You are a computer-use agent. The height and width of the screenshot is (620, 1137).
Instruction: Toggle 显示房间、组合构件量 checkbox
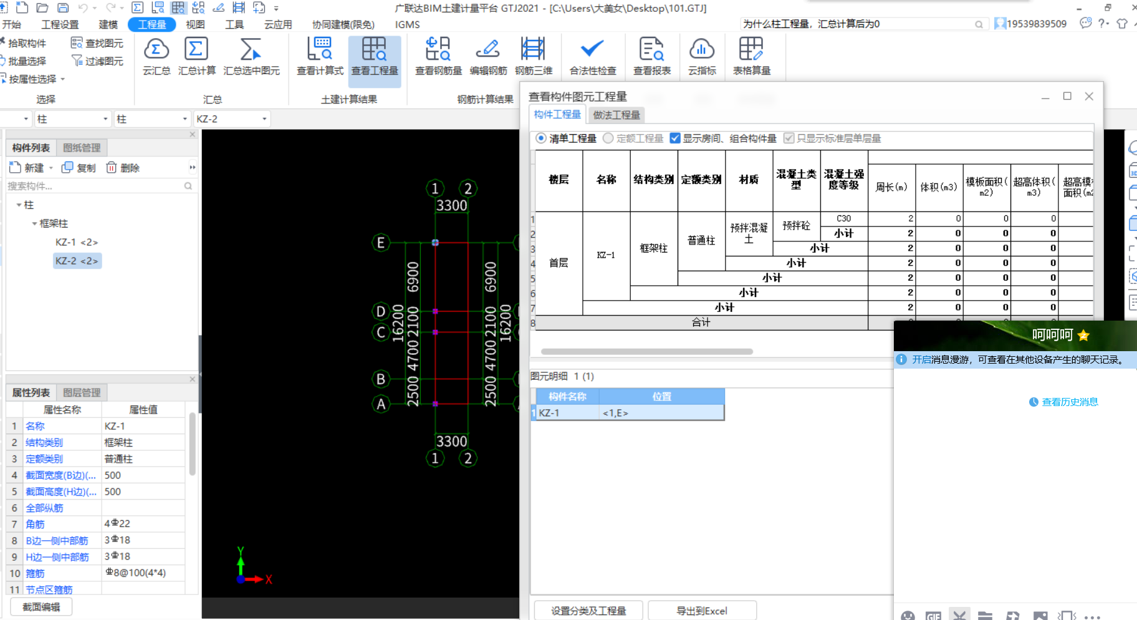tap(674, 138)
